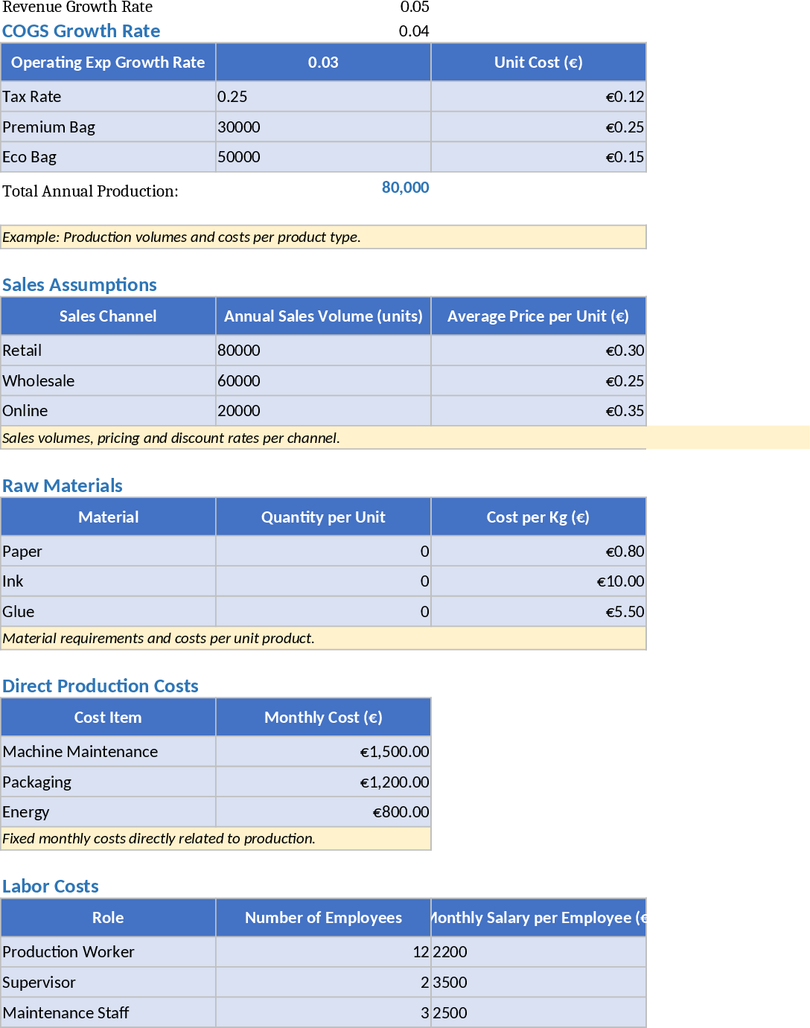Click the Unit Cost (€) column header
This screenshot has height=1028, width=810.
click(538, 63)
